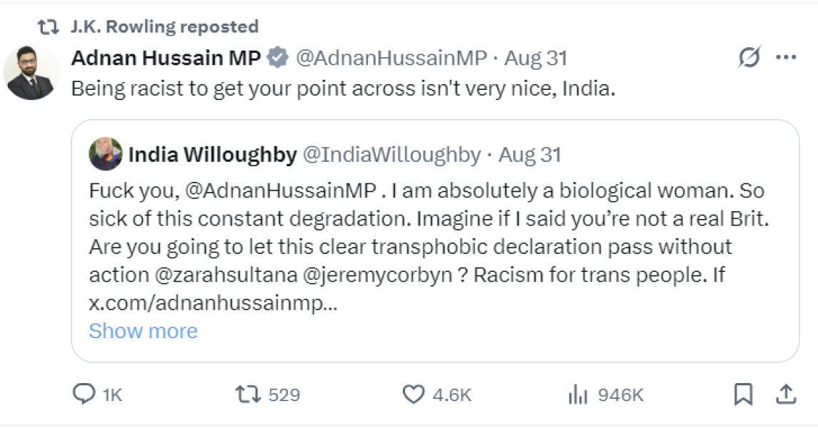Open the @AdnanHussainMP handle in header
Screen dimensions: 818x428
(x=391, y=58)
